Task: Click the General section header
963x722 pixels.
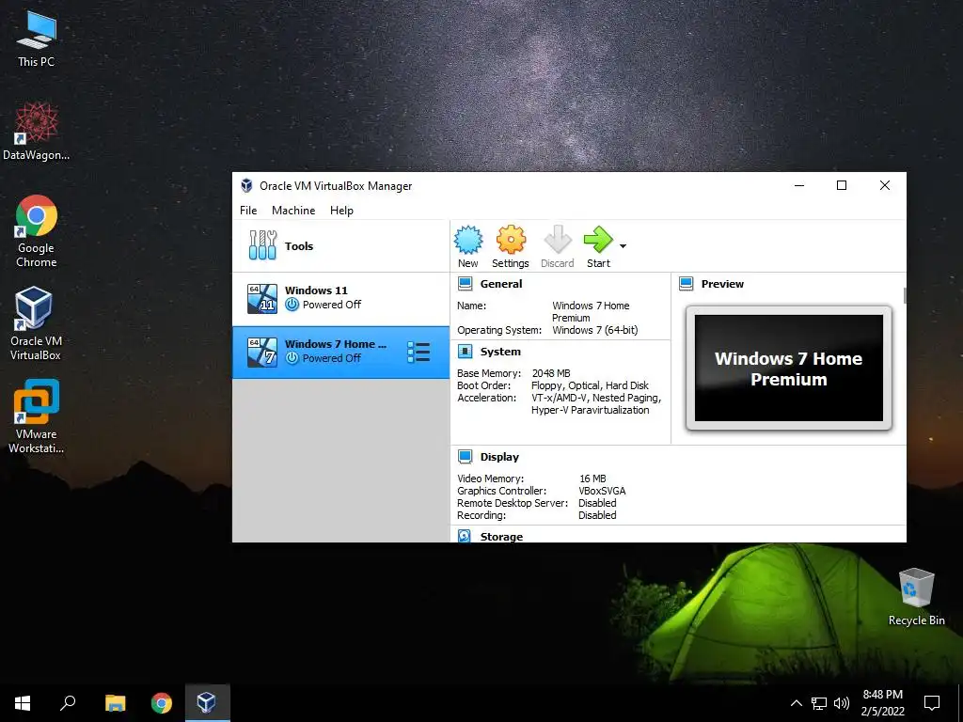Action: (x=501, y=284)
